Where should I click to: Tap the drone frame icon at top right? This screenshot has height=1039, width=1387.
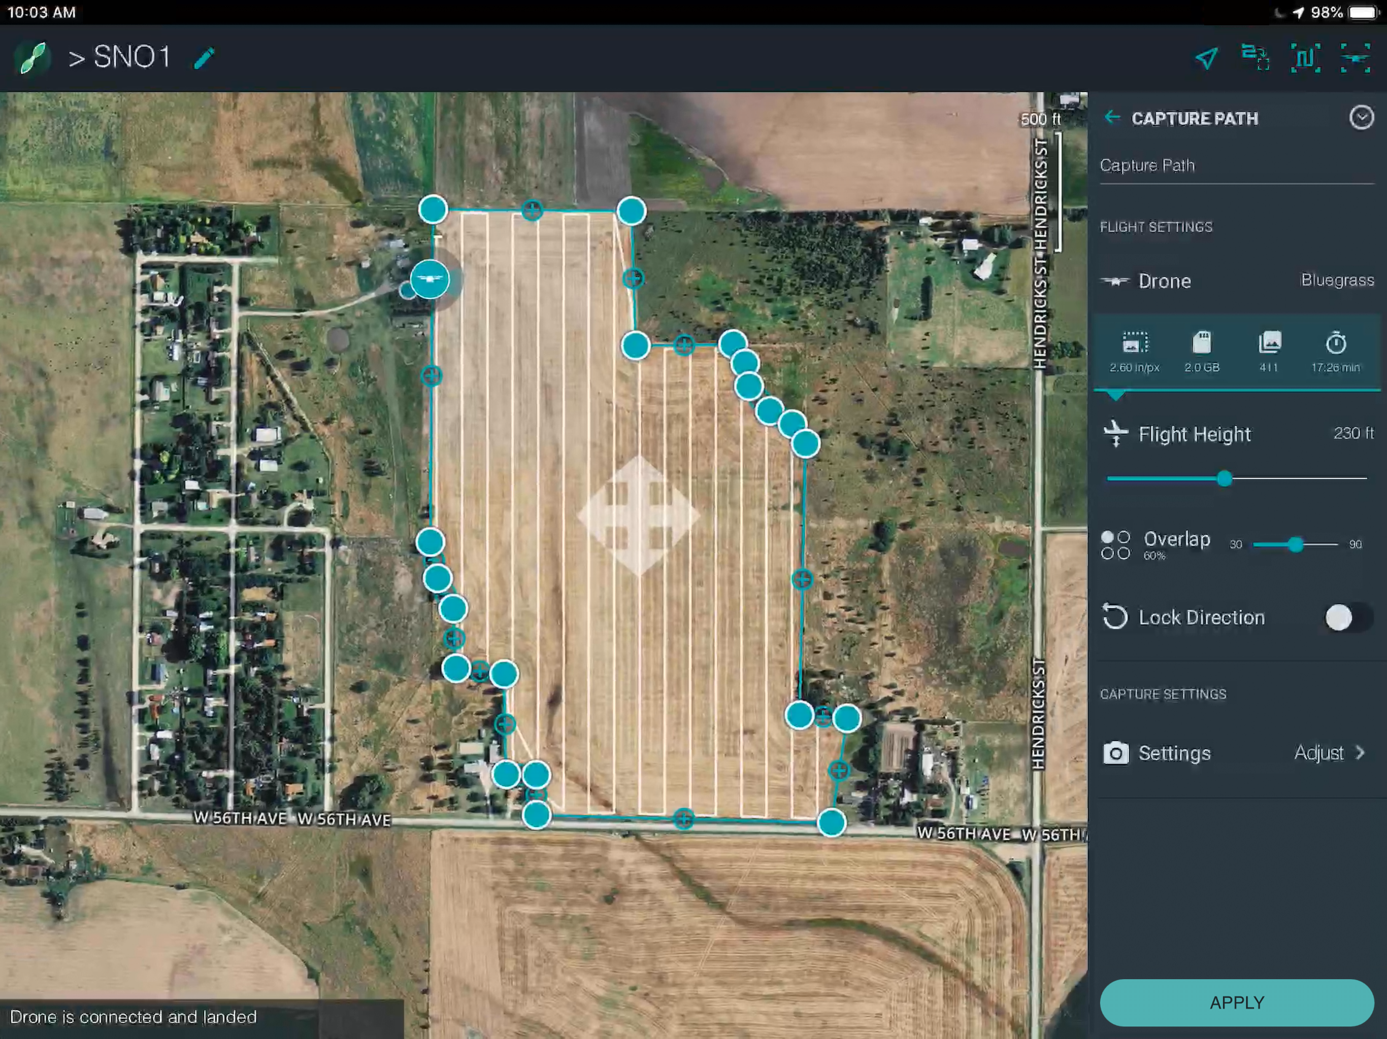(x=1355, y=58)
